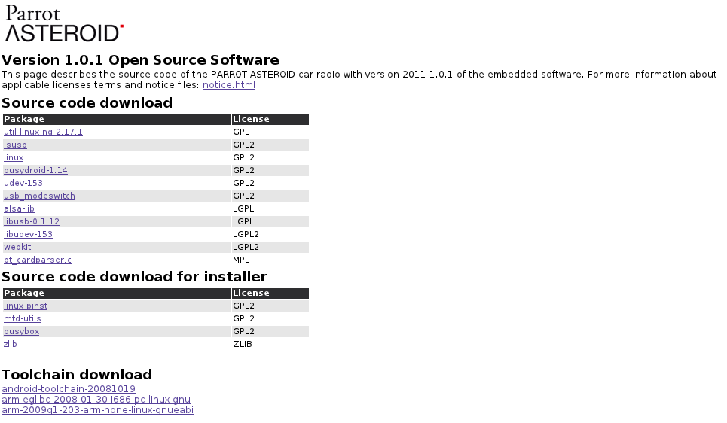Image resolution: width=727 pixels, height=423 pixels.
Task: Open the zlib package link
Action: 11,344
